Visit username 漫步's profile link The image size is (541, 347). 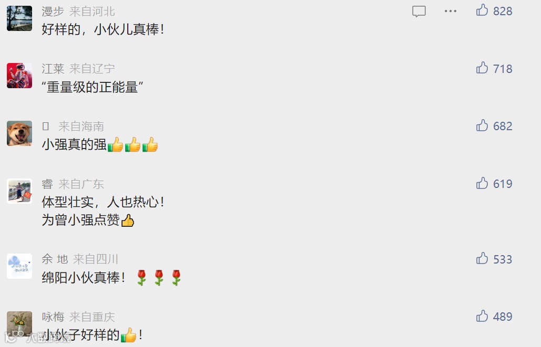(x=53, y=12)
